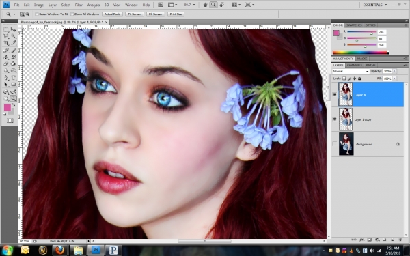Hide Layer 4 with its eye icon
The height and width of the screenshot is (256, 410).
pos(334,95)
